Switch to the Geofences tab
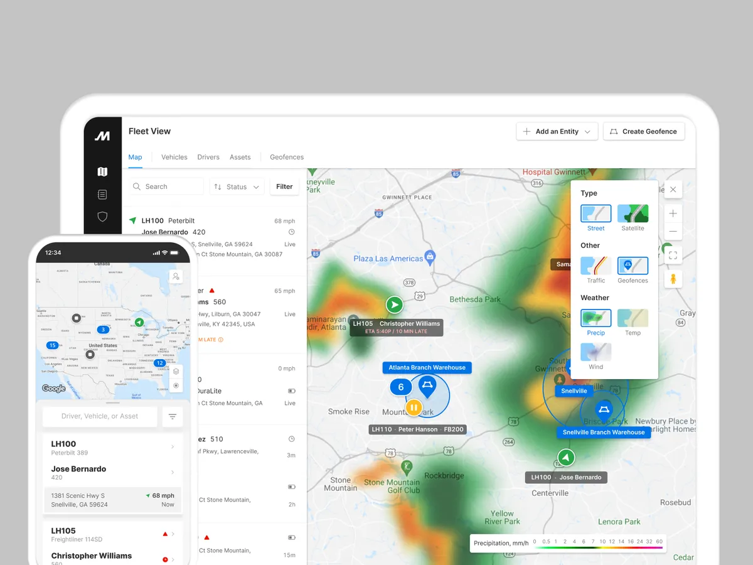The width and height of the screenshot is (753, 565). pyautogui.click(x=287, y=157)
